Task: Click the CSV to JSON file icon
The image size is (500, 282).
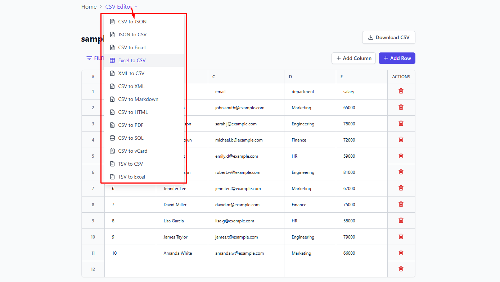Action: (x=112, y=22)
